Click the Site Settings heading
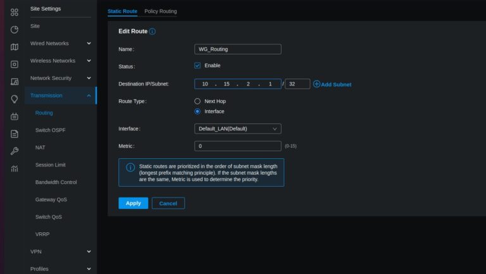The image size is (486, 274). click(x=46, y=9)
